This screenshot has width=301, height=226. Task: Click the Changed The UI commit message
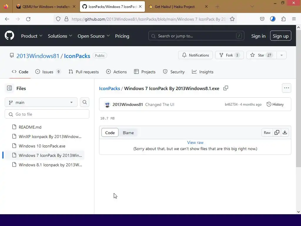pyautogui.click(x=160, y=104)
